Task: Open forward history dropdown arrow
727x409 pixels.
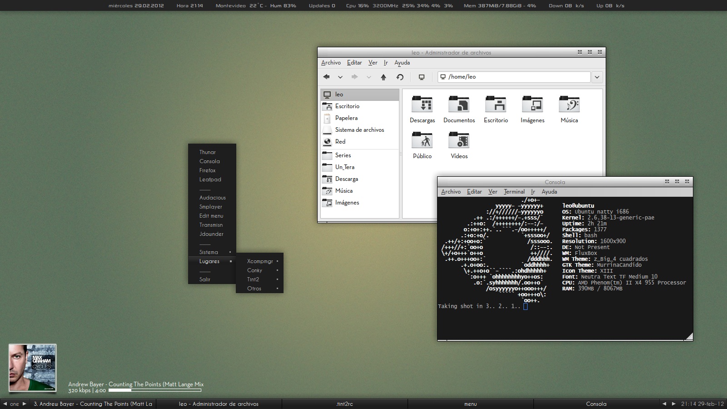Action: click(x=369, y=77)
